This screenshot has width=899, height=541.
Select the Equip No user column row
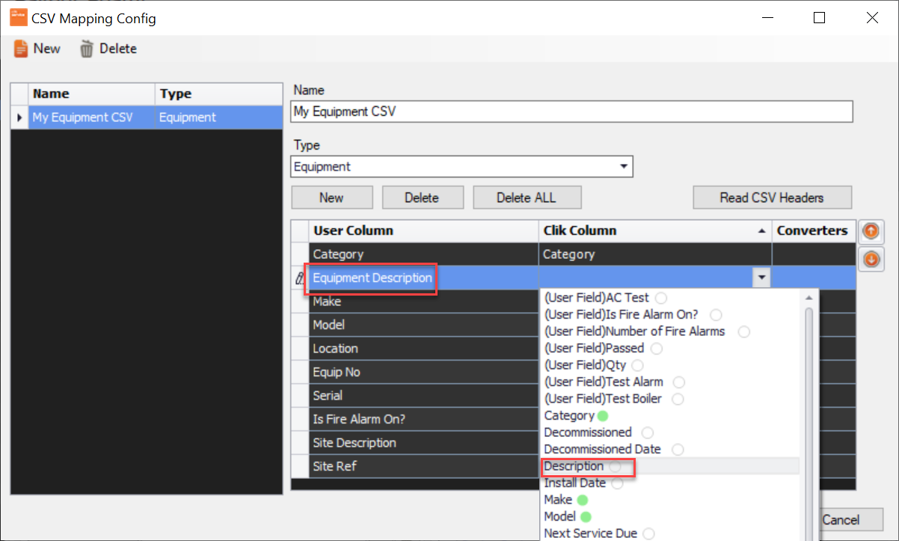pos(423,372)
